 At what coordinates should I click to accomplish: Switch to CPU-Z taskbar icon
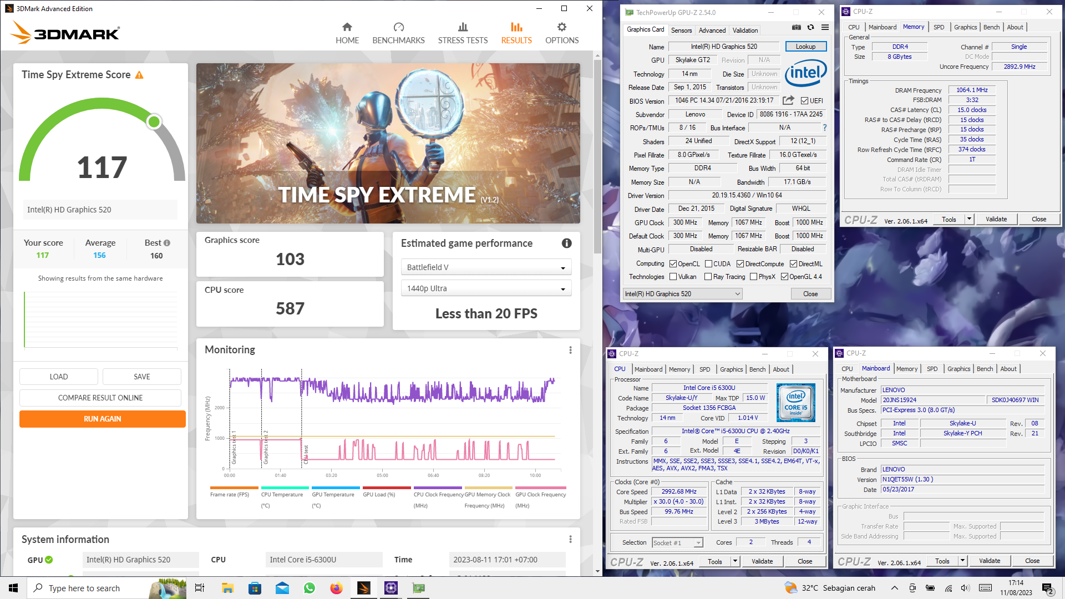point(391,588)
